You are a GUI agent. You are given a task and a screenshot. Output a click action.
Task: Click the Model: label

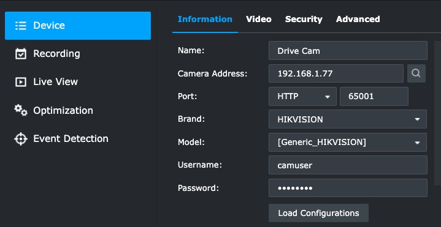(191, 142)
